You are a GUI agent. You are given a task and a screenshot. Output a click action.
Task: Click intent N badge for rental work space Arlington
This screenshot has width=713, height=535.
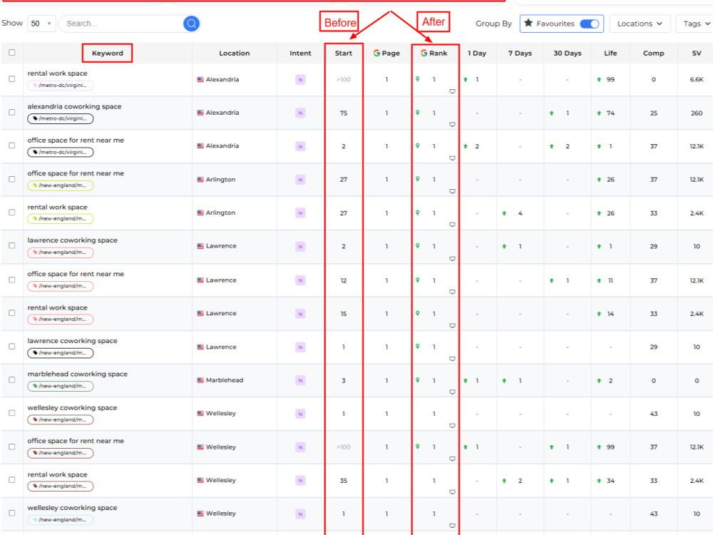tap(300, 213)
